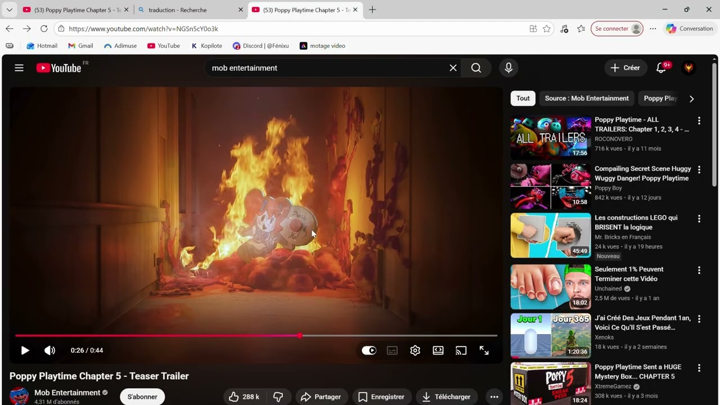Open Mob Entertainment channel name
The image size is (720, 405).
(67, 393)
